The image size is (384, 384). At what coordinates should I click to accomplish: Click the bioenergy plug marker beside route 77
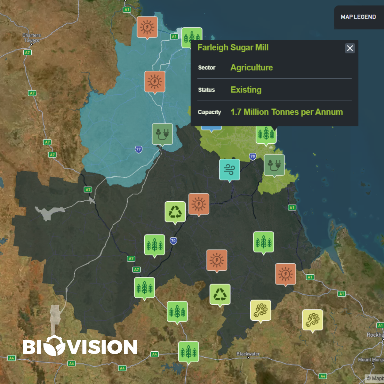click(162, 134)
